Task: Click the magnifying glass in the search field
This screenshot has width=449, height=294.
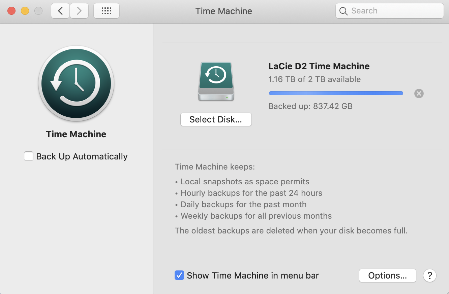Action: click(343, 11)
